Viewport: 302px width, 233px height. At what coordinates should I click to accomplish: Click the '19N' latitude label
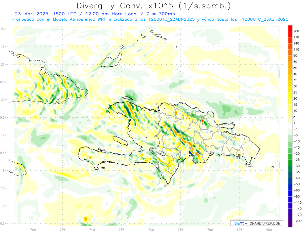click(x=4, y=135)
